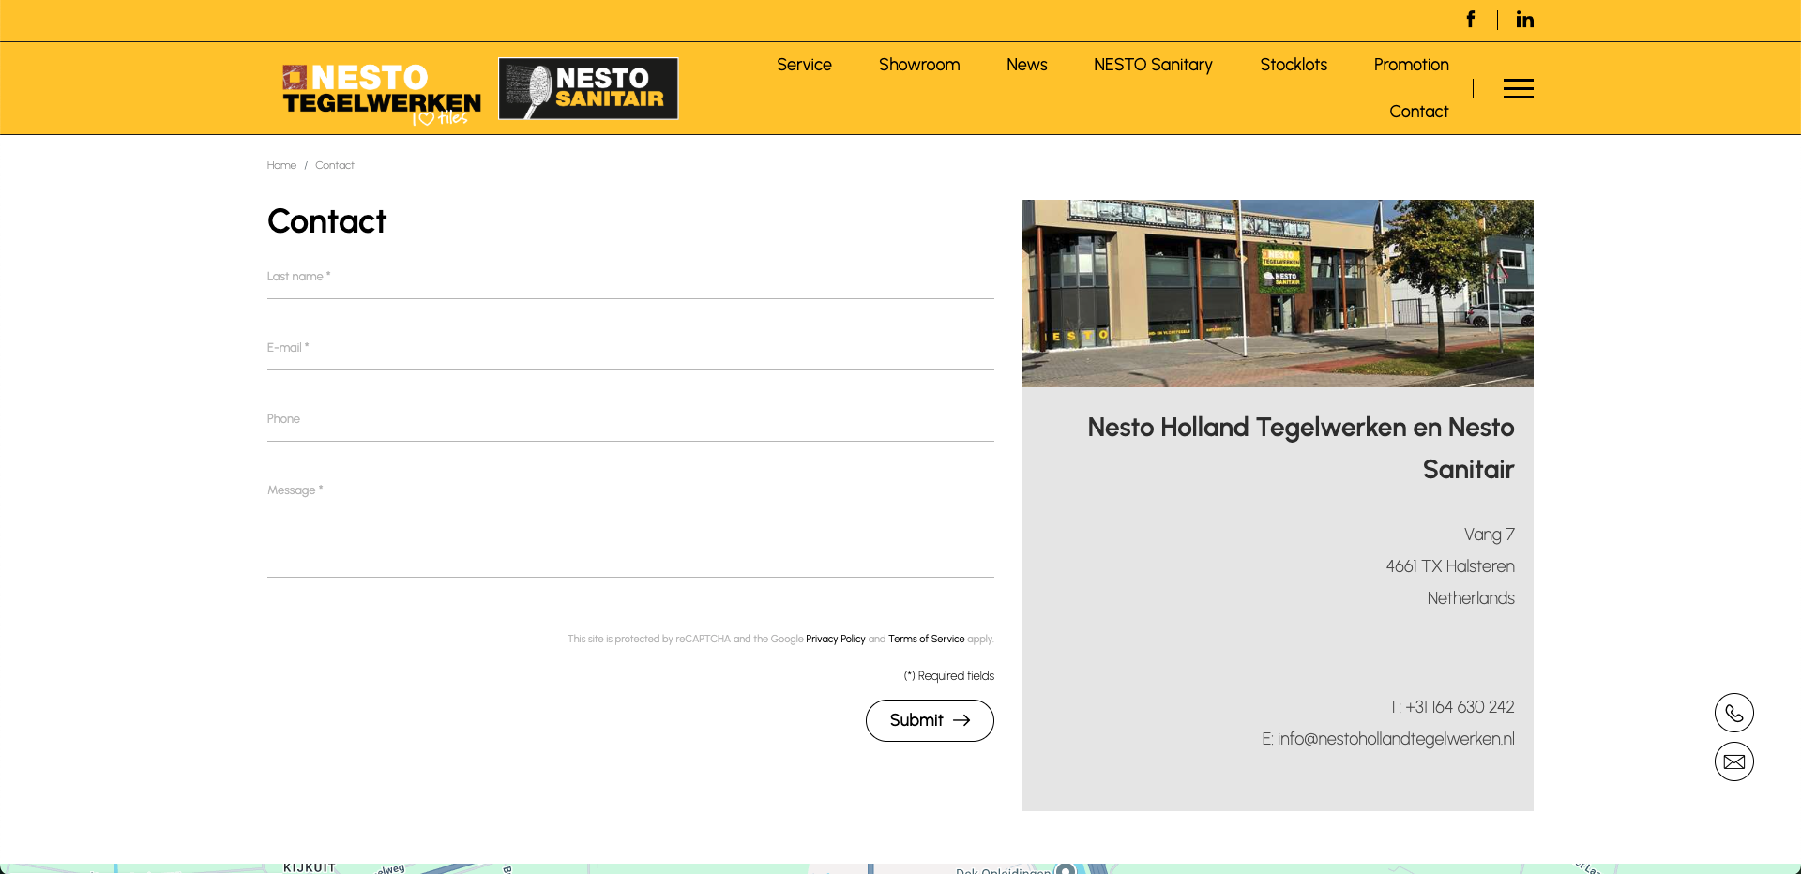Click the Home breadcrumb link
1801x874 pixels.
[x=281, y=165]
